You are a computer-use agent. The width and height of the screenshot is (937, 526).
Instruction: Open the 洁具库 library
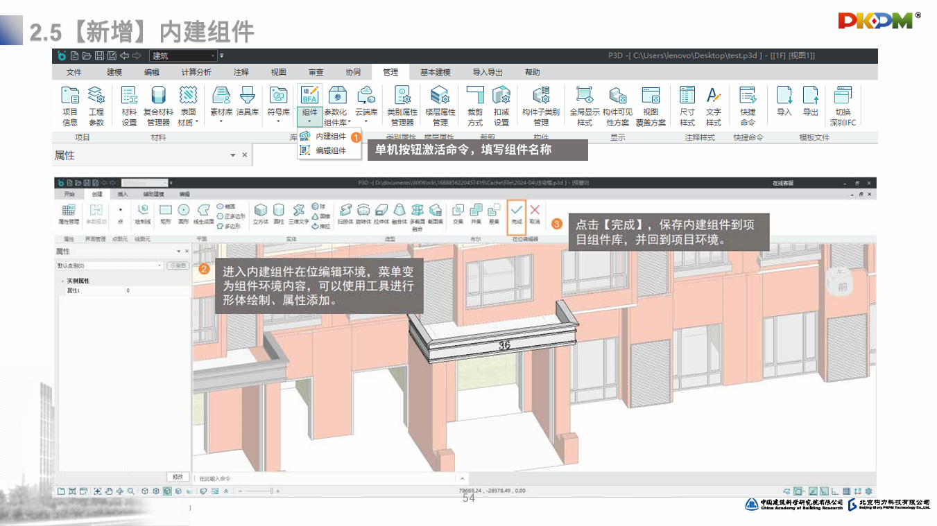(x=248, y=100)
